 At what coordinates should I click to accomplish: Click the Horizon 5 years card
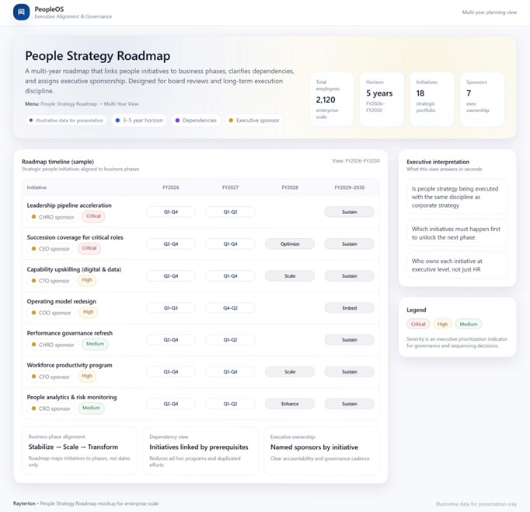pos(382,99)
